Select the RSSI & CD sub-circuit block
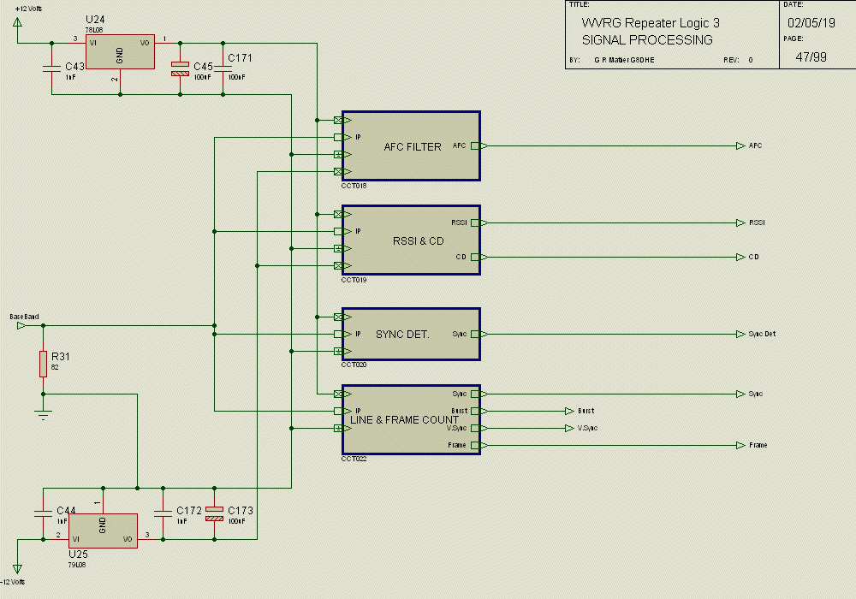 pos(411,240)
